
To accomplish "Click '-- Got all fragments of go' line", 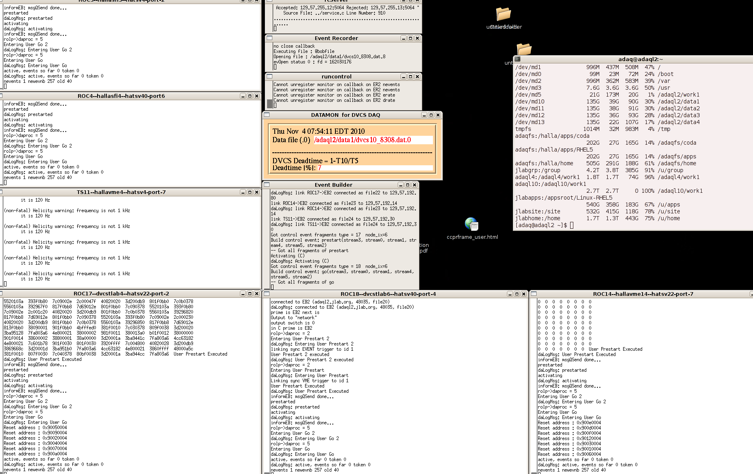I will click(x=302, y=282).
